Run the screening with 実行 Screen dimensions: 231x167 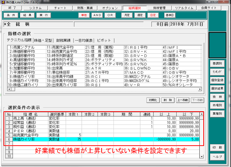43,15
